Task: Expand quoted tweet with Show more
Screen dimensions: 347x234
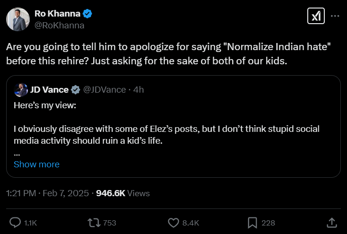Action: pos(36,164)
